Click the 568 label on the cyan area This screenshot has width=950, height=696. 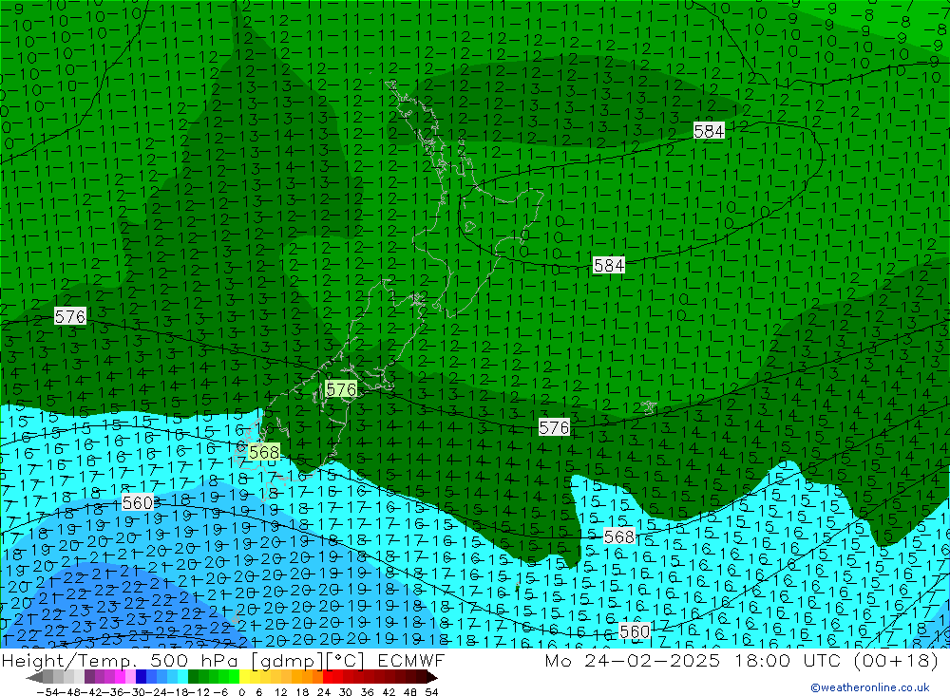pyautogui.click(x=618, y=536)
